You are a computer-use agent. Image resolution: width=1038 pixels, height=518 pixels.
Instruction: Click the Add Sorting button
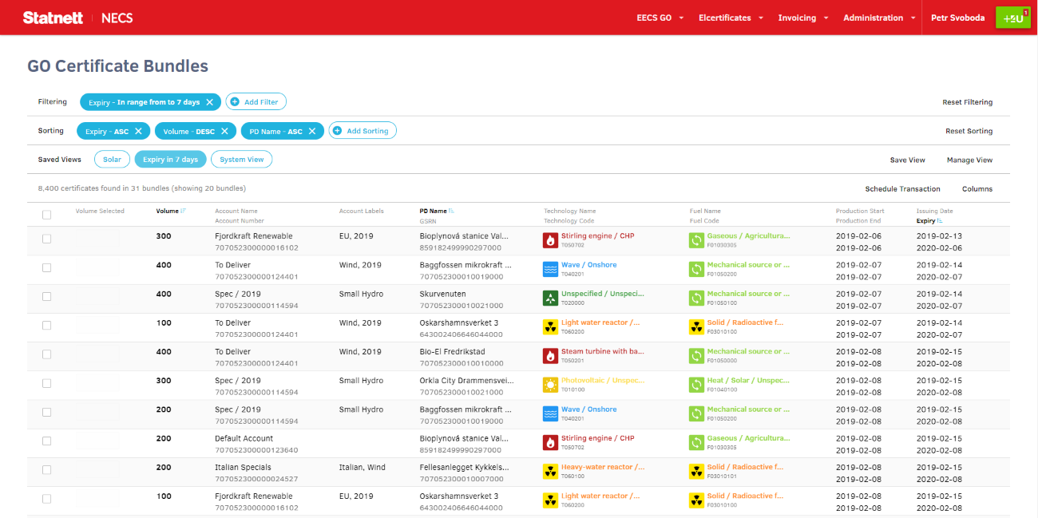point(363,131)
